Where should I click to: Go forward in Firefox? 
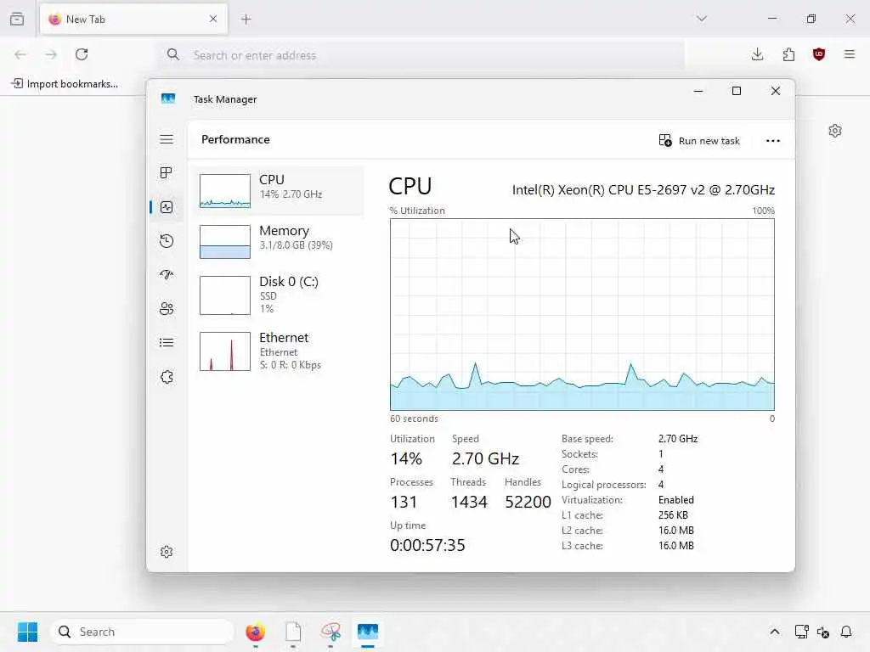[51, 54]
